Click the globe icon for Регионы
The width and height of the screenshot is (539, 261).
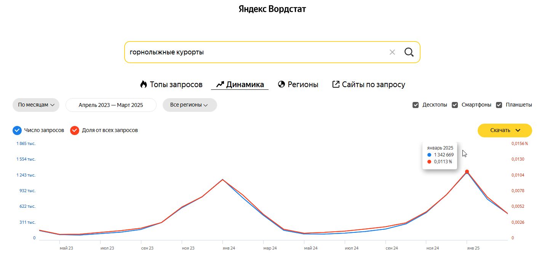pyautogui.click(x=281, y=84)
